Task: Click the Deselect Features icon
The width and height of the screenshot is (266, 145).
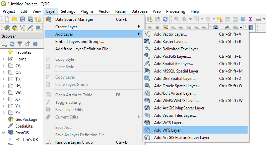Action: tap(220, 19)
